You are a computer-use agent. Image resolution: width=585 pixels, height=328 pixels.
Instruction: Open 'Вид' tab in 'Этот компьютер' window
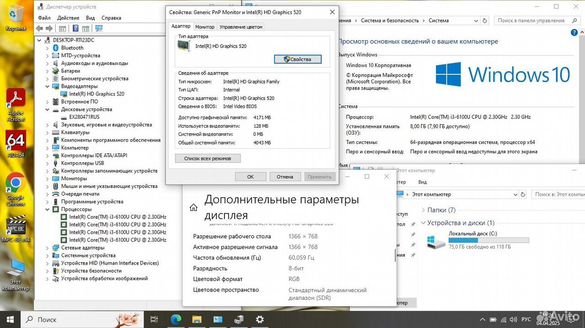422,182
